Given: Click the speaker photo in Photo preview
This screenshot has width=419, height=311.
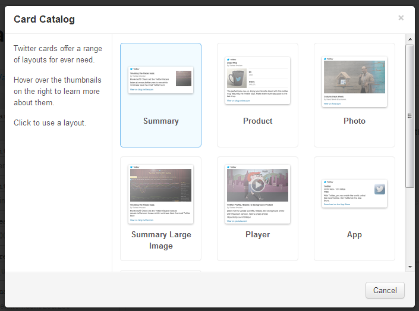Looking at the screenshot, I should click(354, 77).
